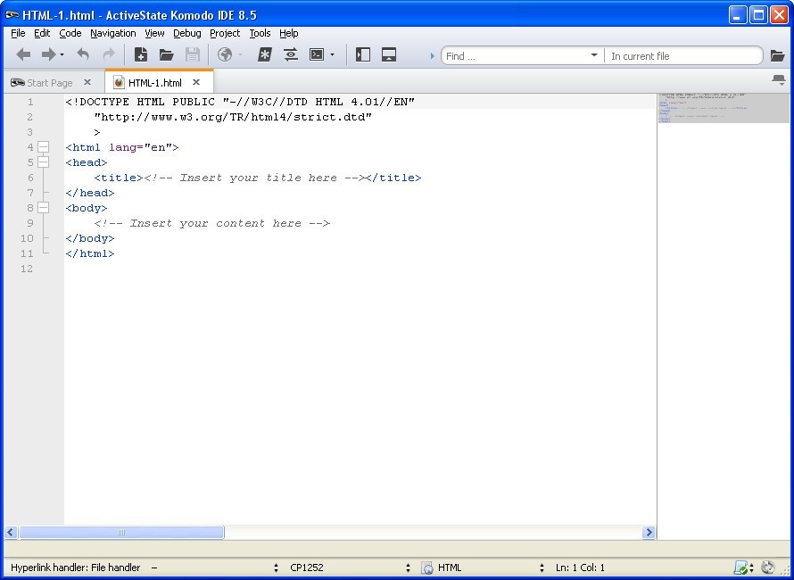Image resolution: width=794 pixels, height=580 pixels.
Task: Click the Komodo icon in the title bar
Action: (12, 14)
